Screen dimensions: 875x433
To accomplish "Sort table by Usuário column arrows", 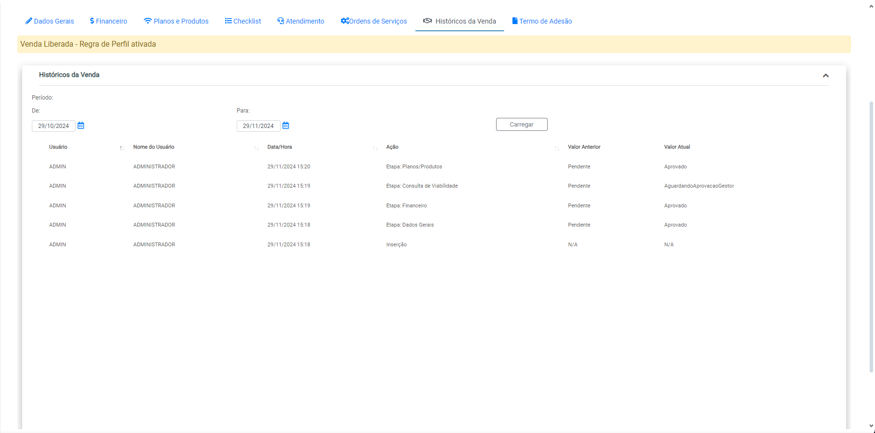I will (x=122, y=148).
